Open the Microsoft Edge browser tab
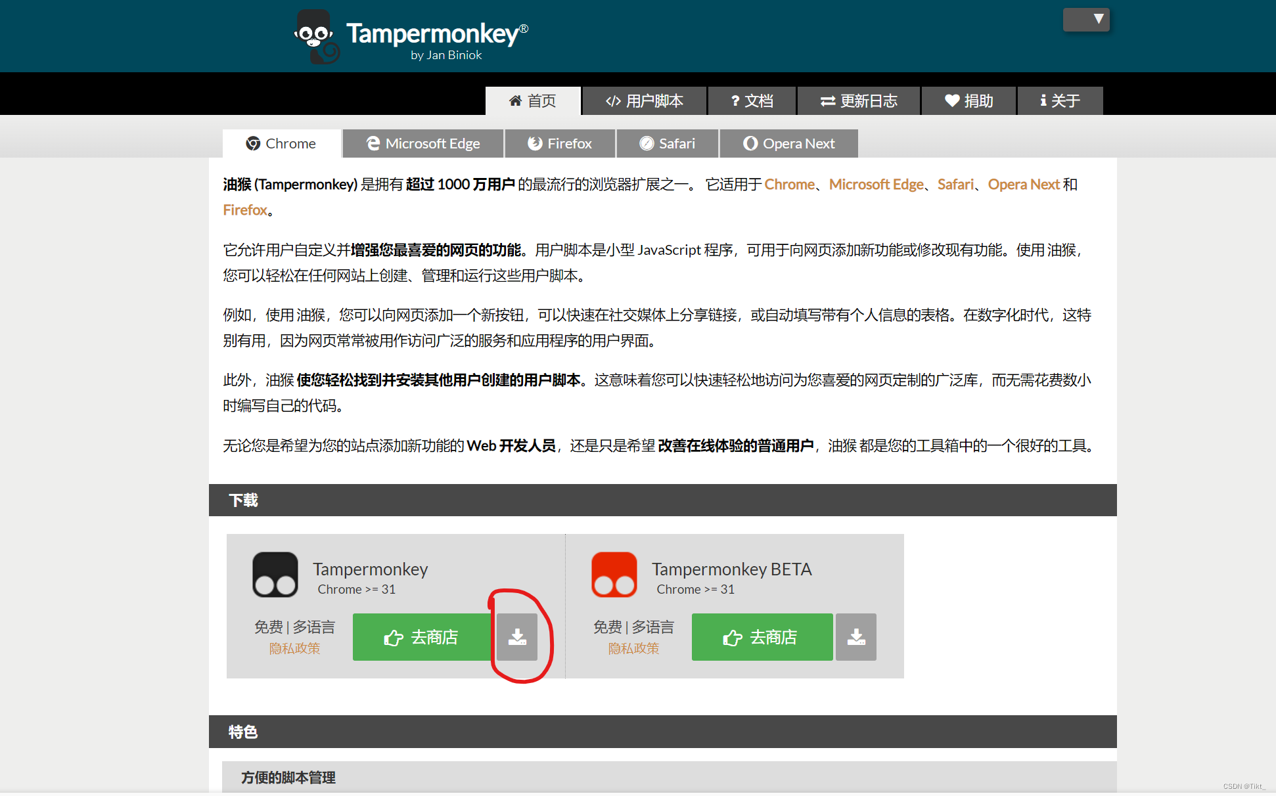 click(x=424, y=142)
